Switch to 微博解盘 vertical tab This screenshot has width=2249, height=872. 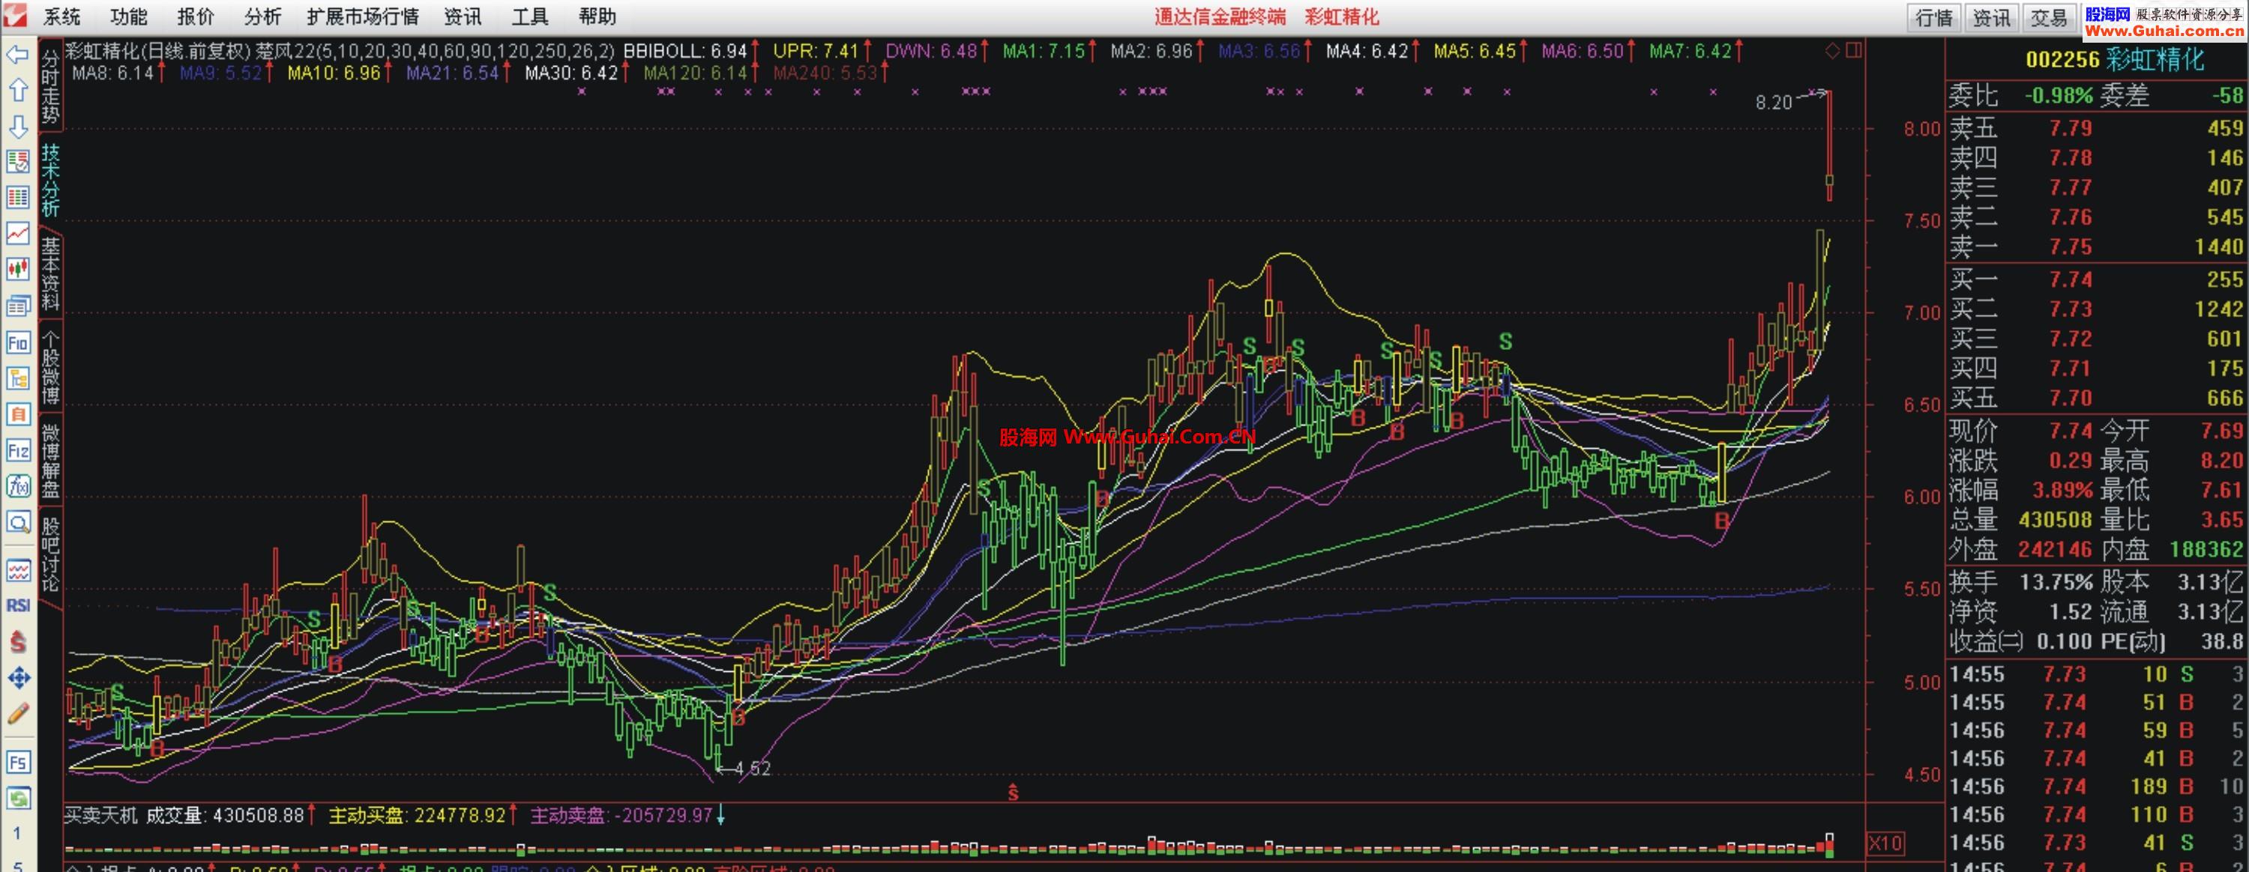[x=51, y=461]
